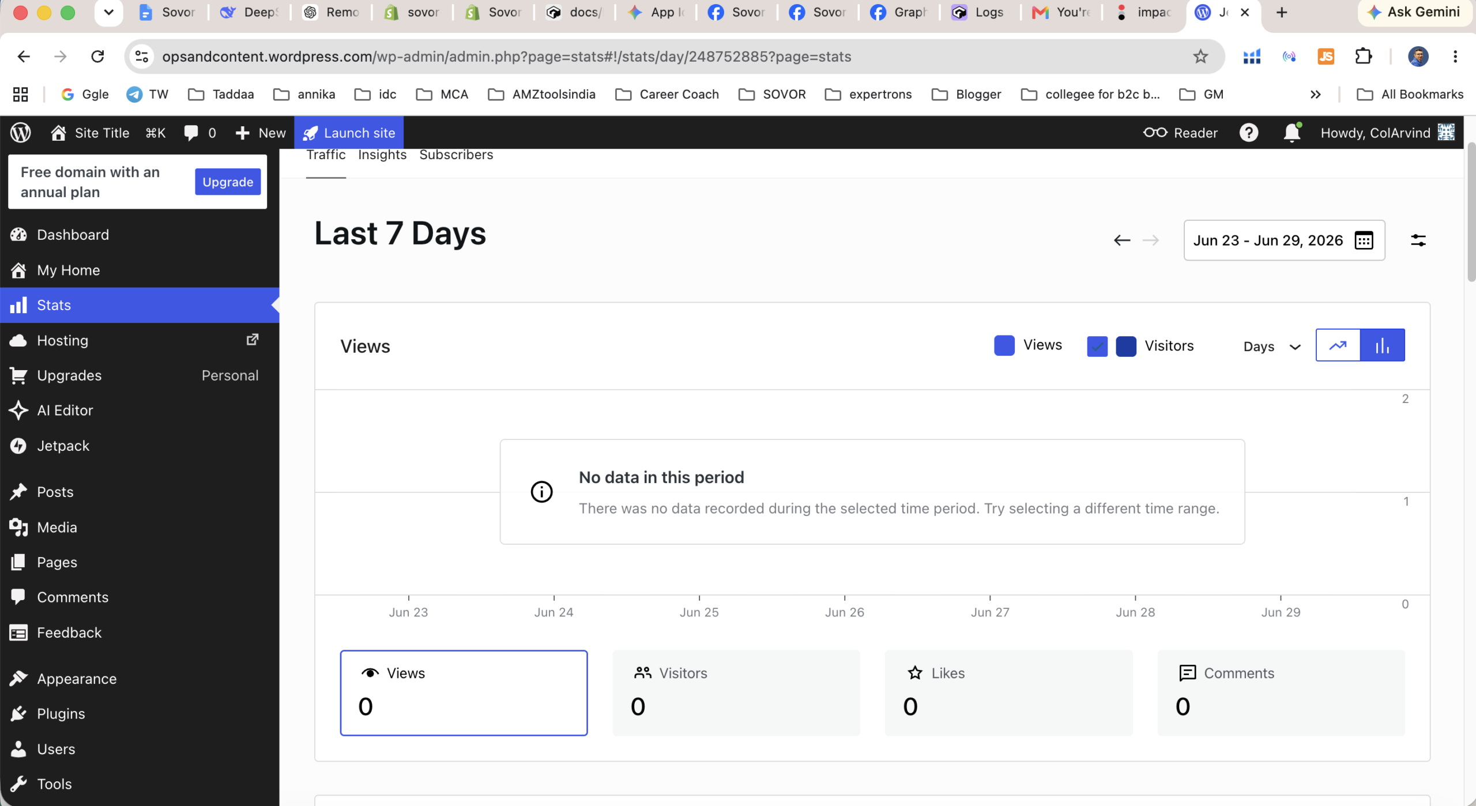Switch to the Insights tab

pyautogui.click(x=382, y=156)
